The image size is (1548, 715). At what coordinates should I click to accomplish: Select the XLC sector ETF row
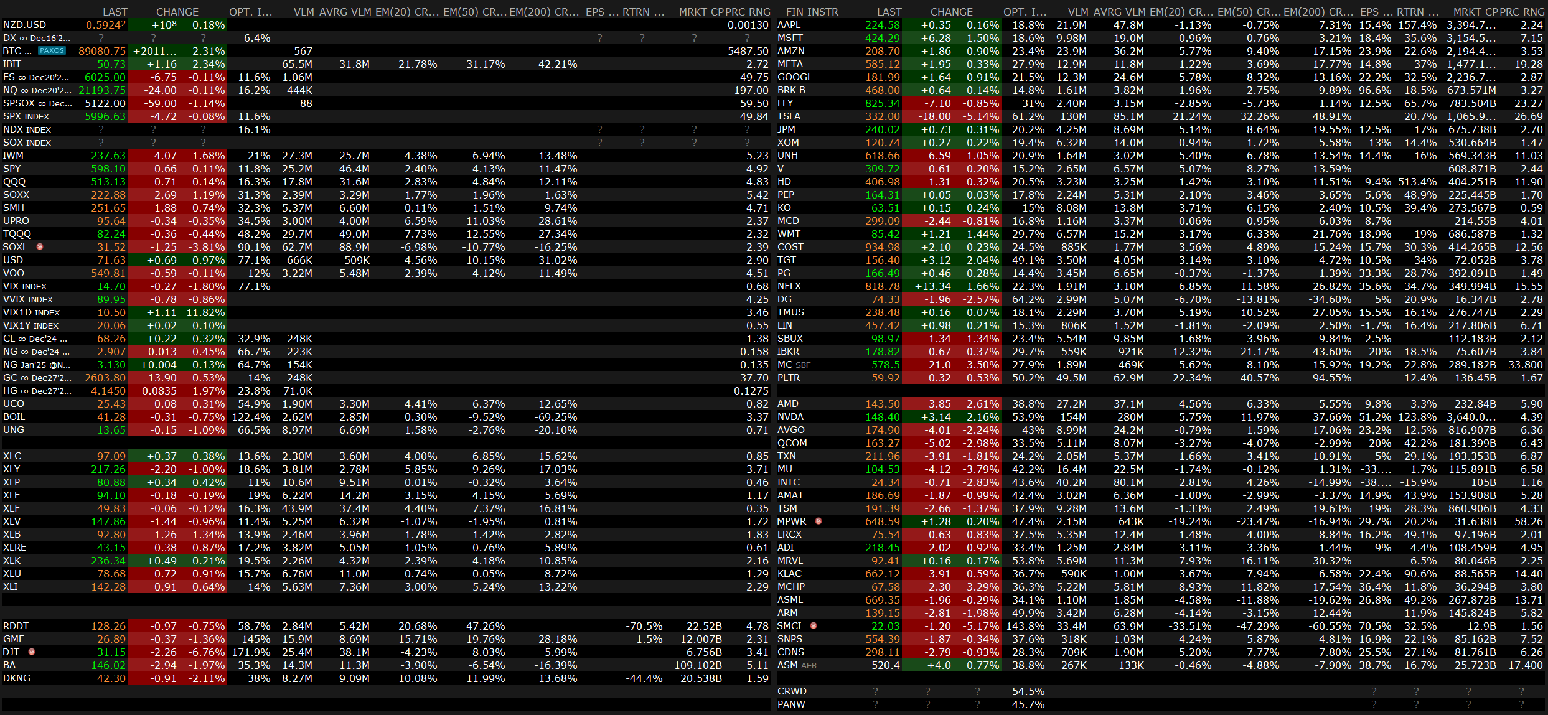(386, 456)
